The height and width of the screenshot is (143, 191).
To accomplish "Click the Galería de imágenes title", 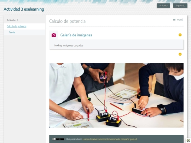I will coord(76,35).
